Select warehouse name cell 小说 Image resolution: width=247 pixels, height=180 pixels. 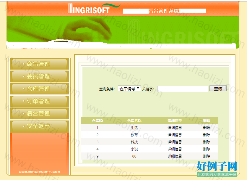[x=134, y=149]
